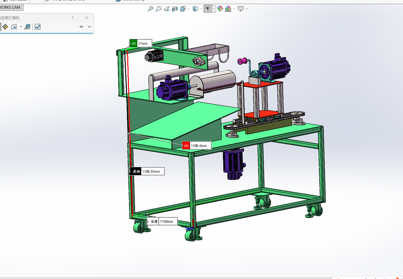Expand the Measure dialog with chevron
Image resolution: width=403 pixels, height=279 pixels.
coord(89,27)
